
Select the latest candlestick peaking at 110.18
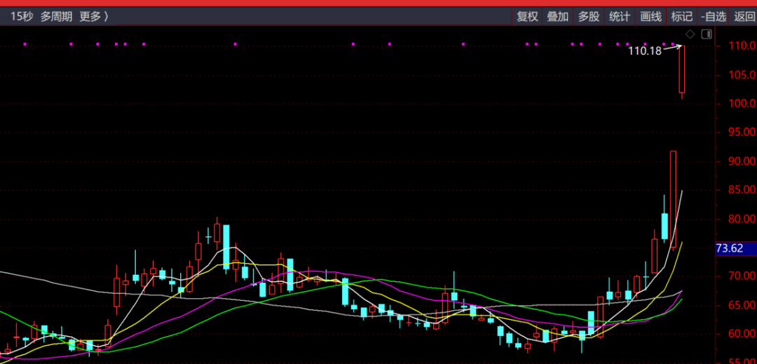coord(682,72)
